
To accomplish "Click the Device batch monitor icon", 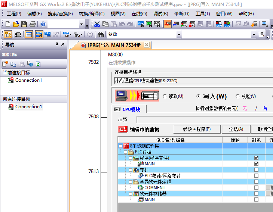I will pos(47,35).
